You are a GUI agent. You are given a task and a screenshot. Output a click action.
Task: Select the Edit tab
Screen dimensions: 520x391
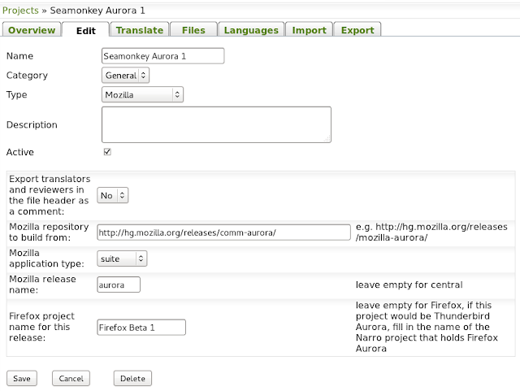[x=86, y=31]
